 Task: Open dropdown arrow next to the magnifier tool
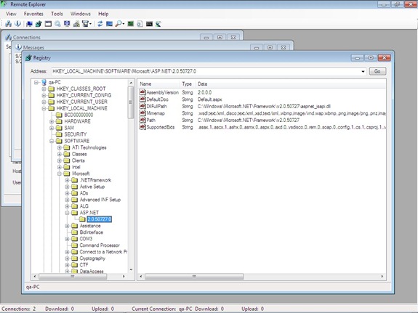(x=124, y=24)
